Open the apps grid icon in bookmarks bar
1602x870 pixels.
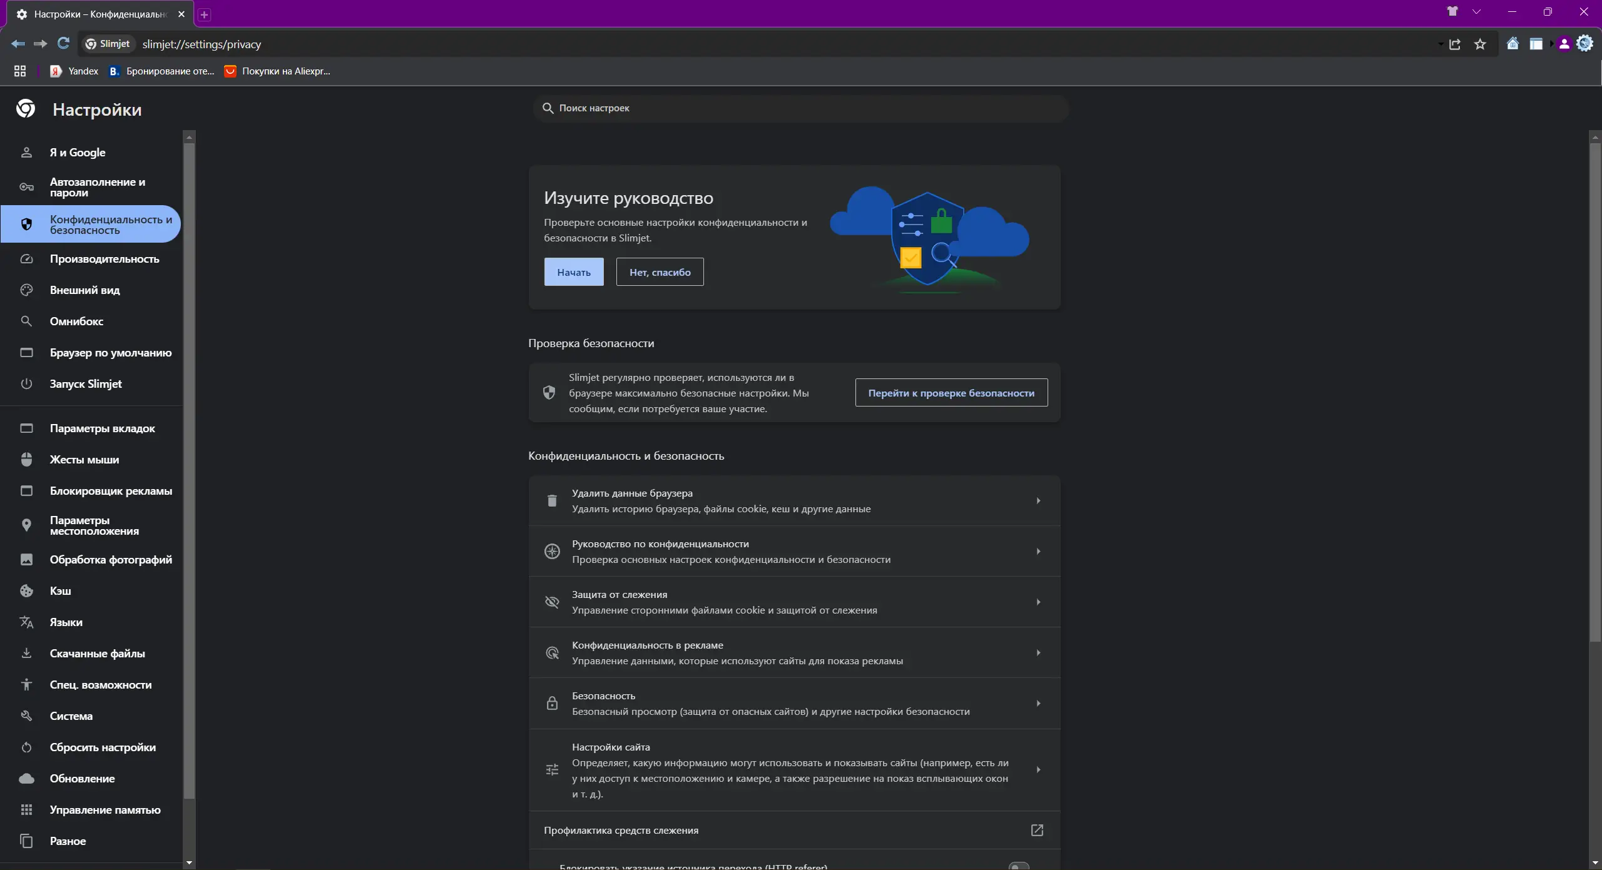[x=20, y=71]
